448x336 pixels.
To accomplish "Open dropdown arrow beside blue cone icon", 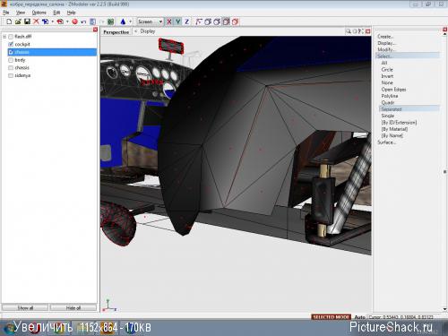I will [x=130, y=22].
